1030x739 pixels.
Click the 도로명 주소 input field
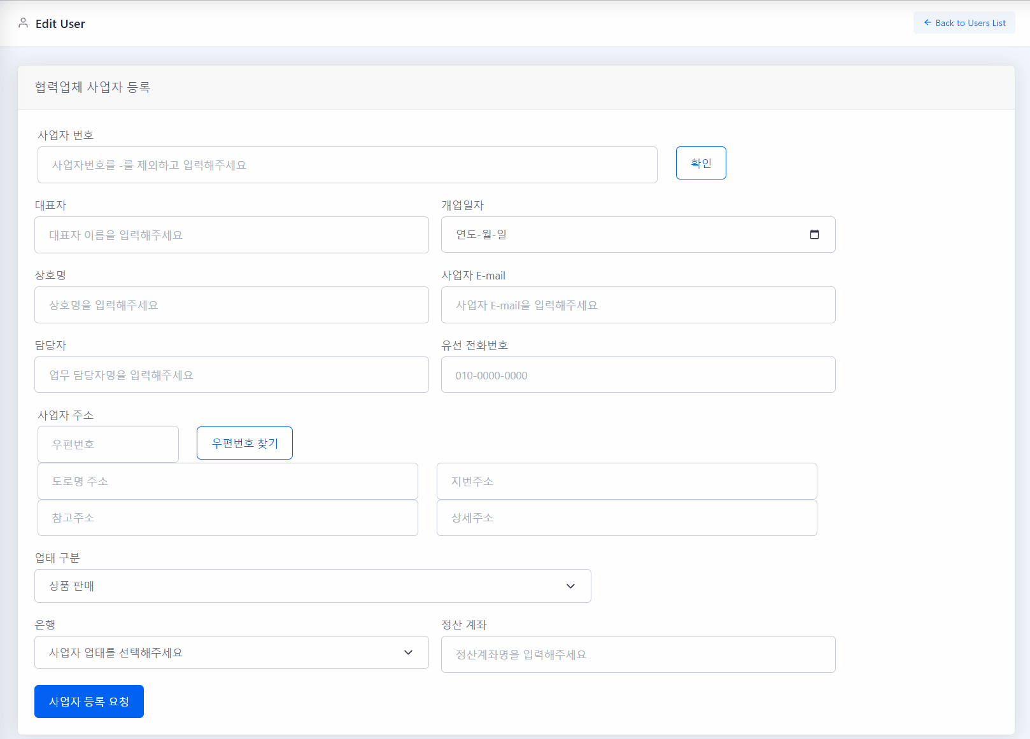tap(228, 481)
